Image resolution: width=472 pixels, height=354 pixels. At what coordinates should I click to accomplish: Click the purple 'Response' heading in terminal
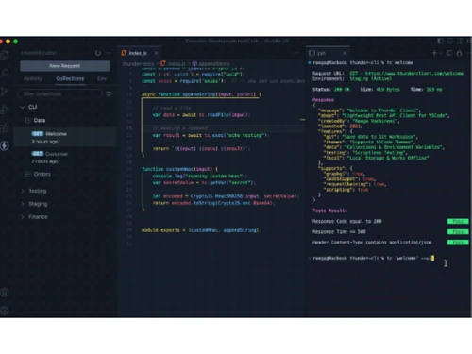323,100
